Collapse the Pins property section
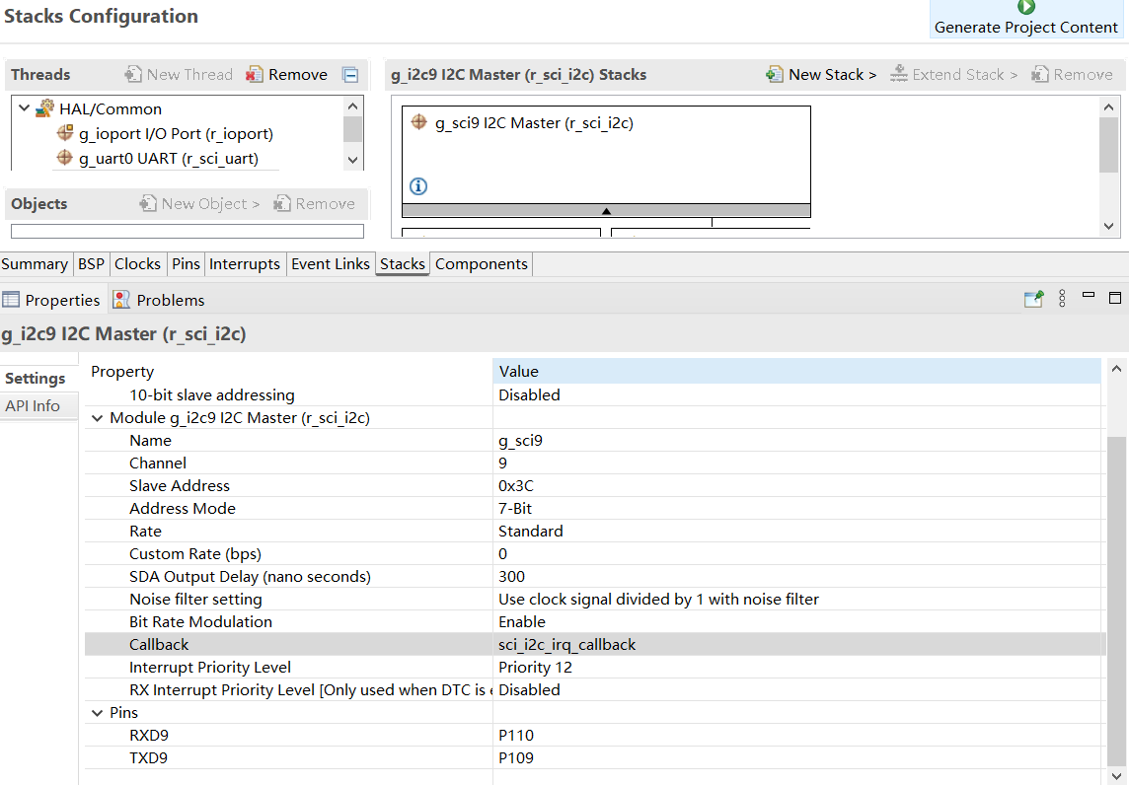The image size is (1129, 785). coord(97,713)
